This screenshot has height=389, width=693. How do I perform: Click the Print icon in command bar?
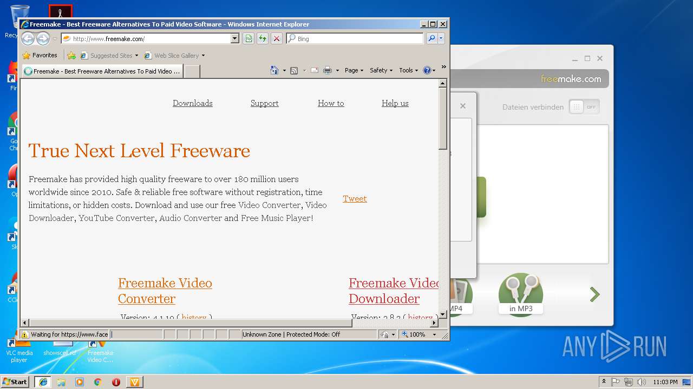[328, 70]
